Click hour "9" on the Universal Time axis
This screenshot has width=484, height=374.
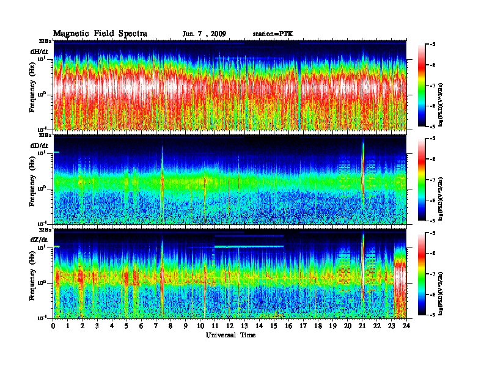(x=186, y=326)
